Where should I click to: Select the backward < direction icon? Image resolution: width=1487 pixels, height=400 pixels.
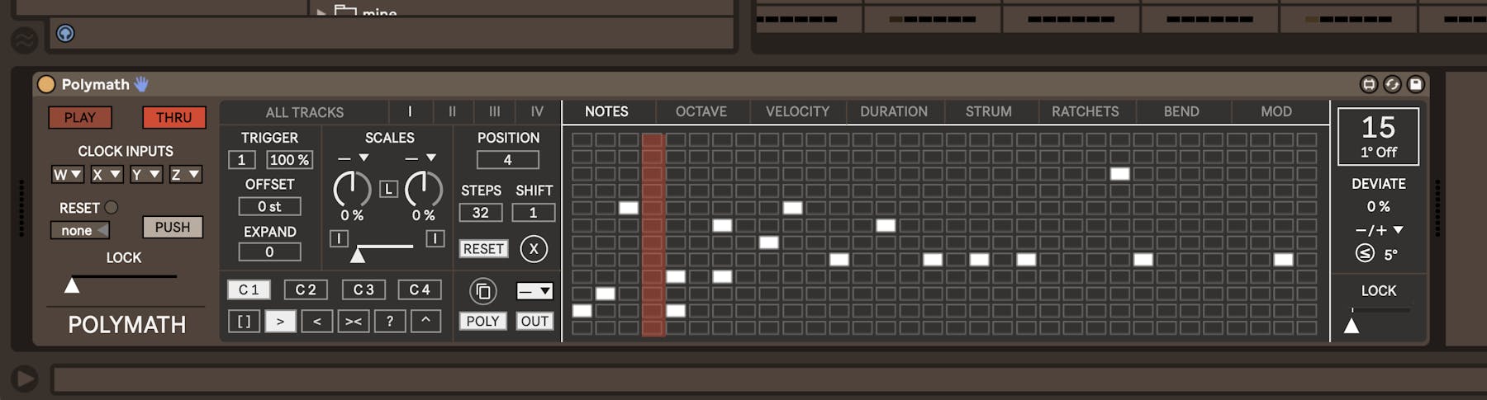(316, 321)
